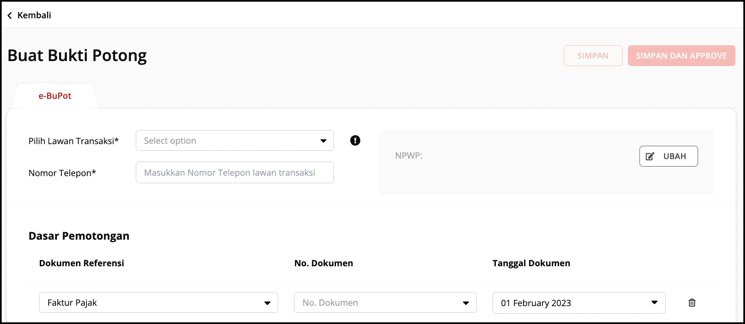Click the caret arrow in Faktur Pajak field
Screen dimensions: 745x324
tap(267, 303)
